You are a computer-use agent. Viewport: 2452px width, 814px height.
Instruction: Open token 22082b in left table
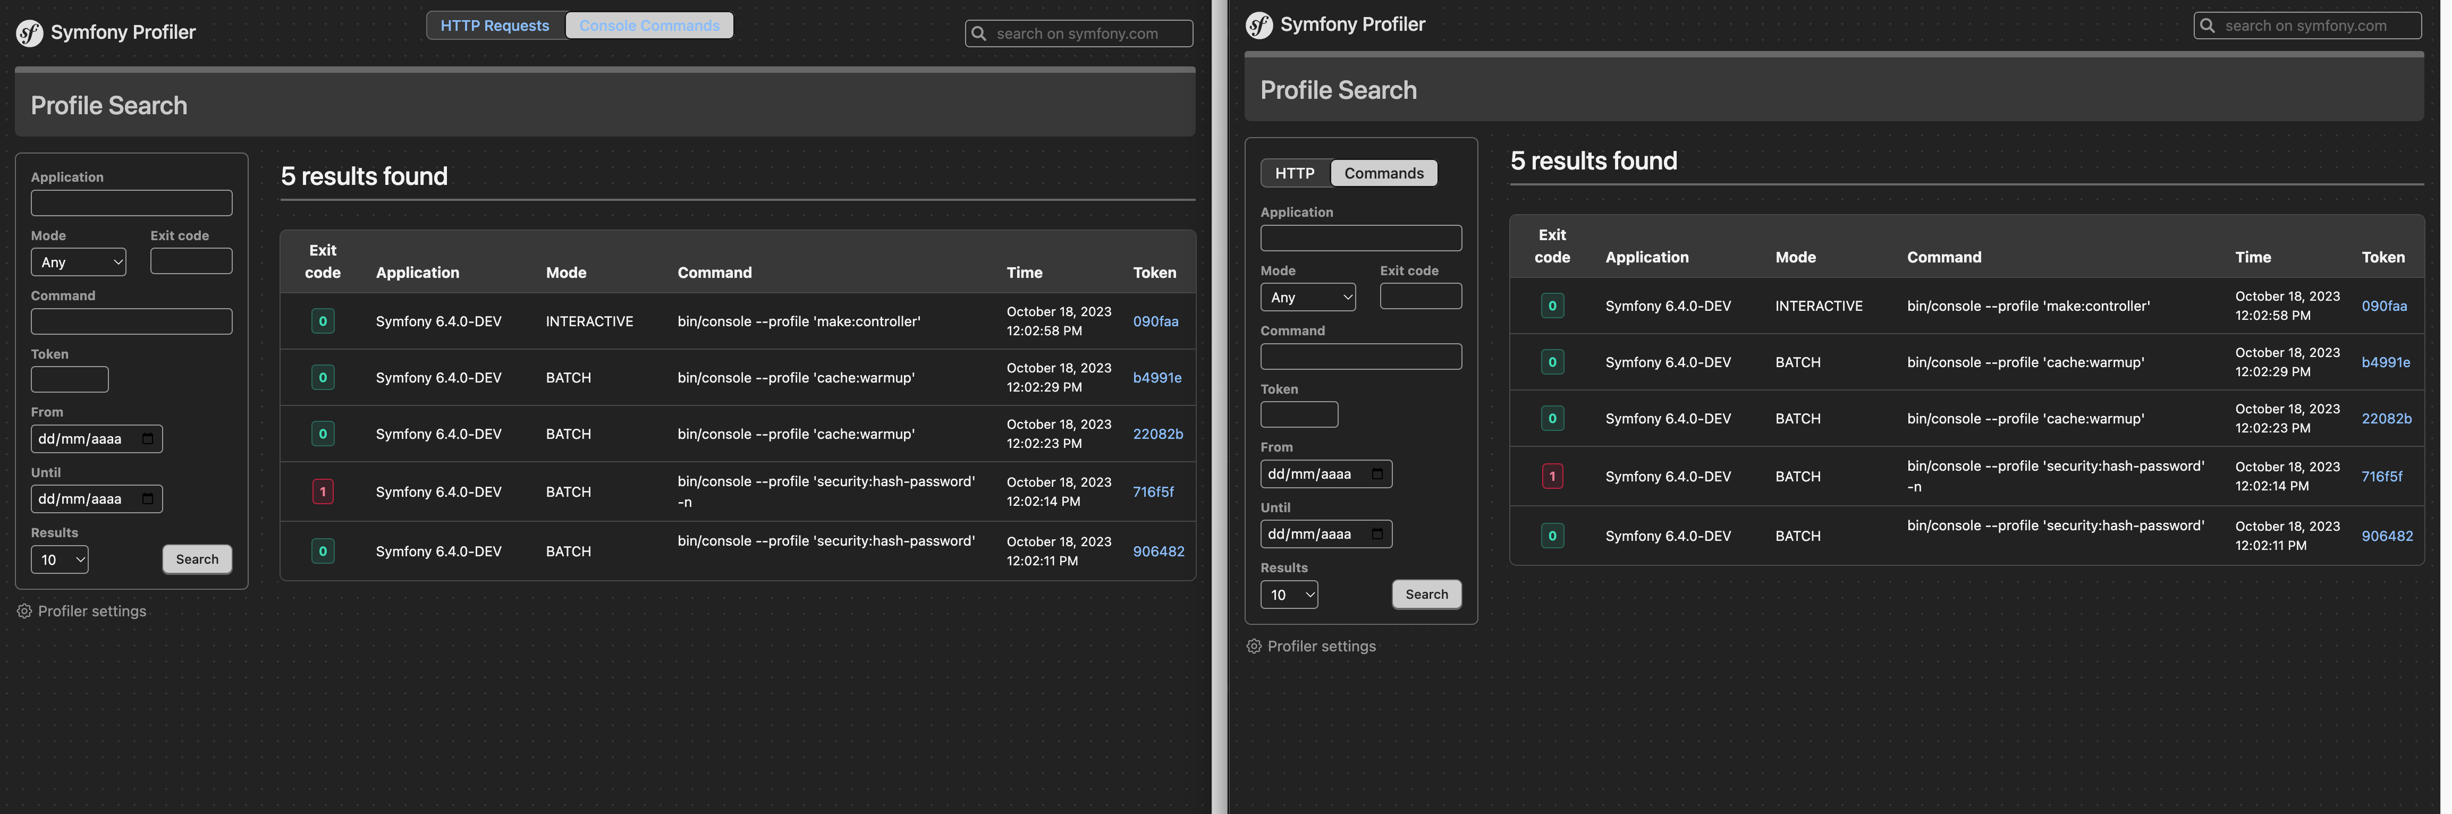pos(1159,434)
